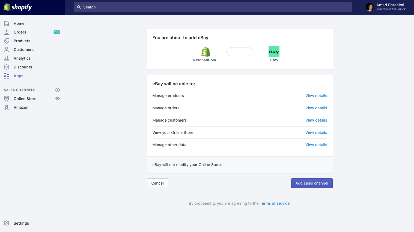Viewport: 414px width, 232px height.
Task: Open Online Store channel
Action: 25,99
